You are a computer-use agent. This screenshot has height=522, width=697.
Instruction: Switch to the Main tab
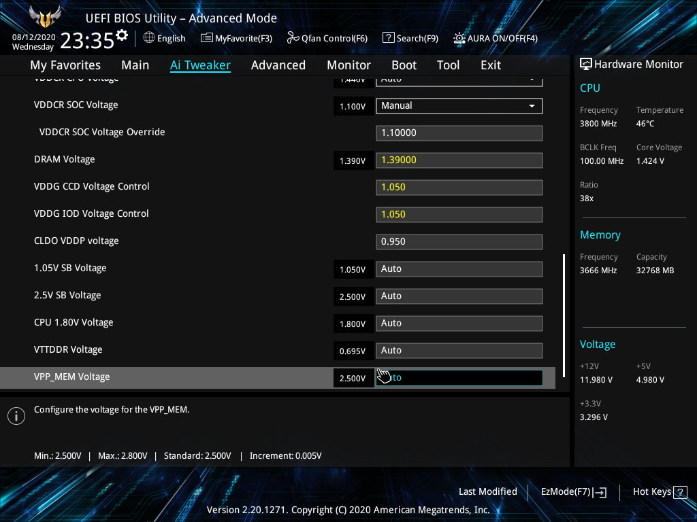(135, 65)
